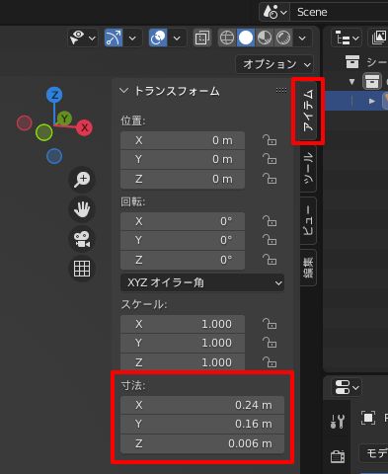388x474 pixels.
Task: Toggle lock on location X
Action: coord(270,140)
